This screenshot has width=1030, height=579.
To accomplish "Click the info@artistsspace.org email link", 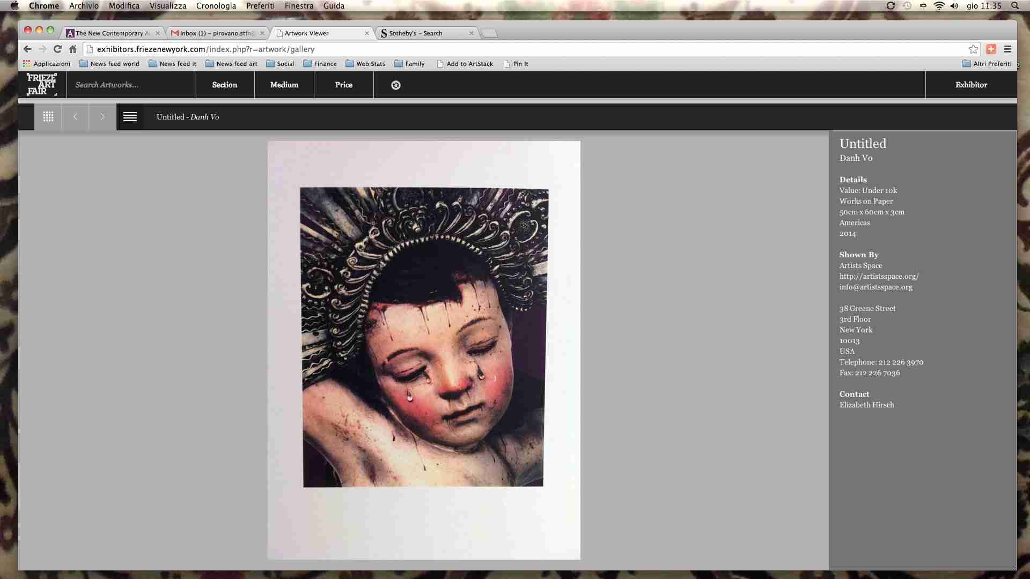I will coord(876,287).
